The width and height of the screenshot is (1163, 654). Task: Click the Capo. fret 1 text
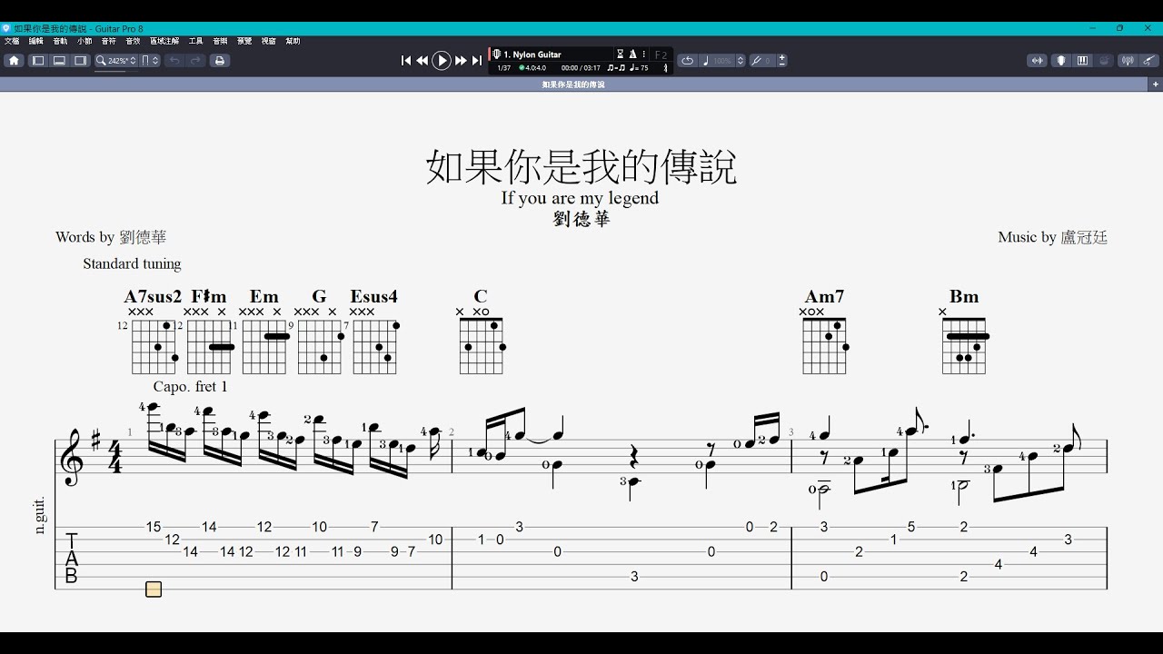[190, 386]
